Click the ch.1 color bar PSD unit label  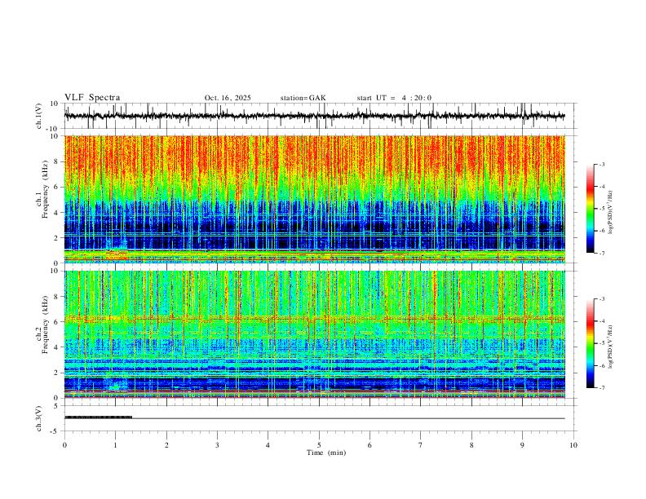610,213
